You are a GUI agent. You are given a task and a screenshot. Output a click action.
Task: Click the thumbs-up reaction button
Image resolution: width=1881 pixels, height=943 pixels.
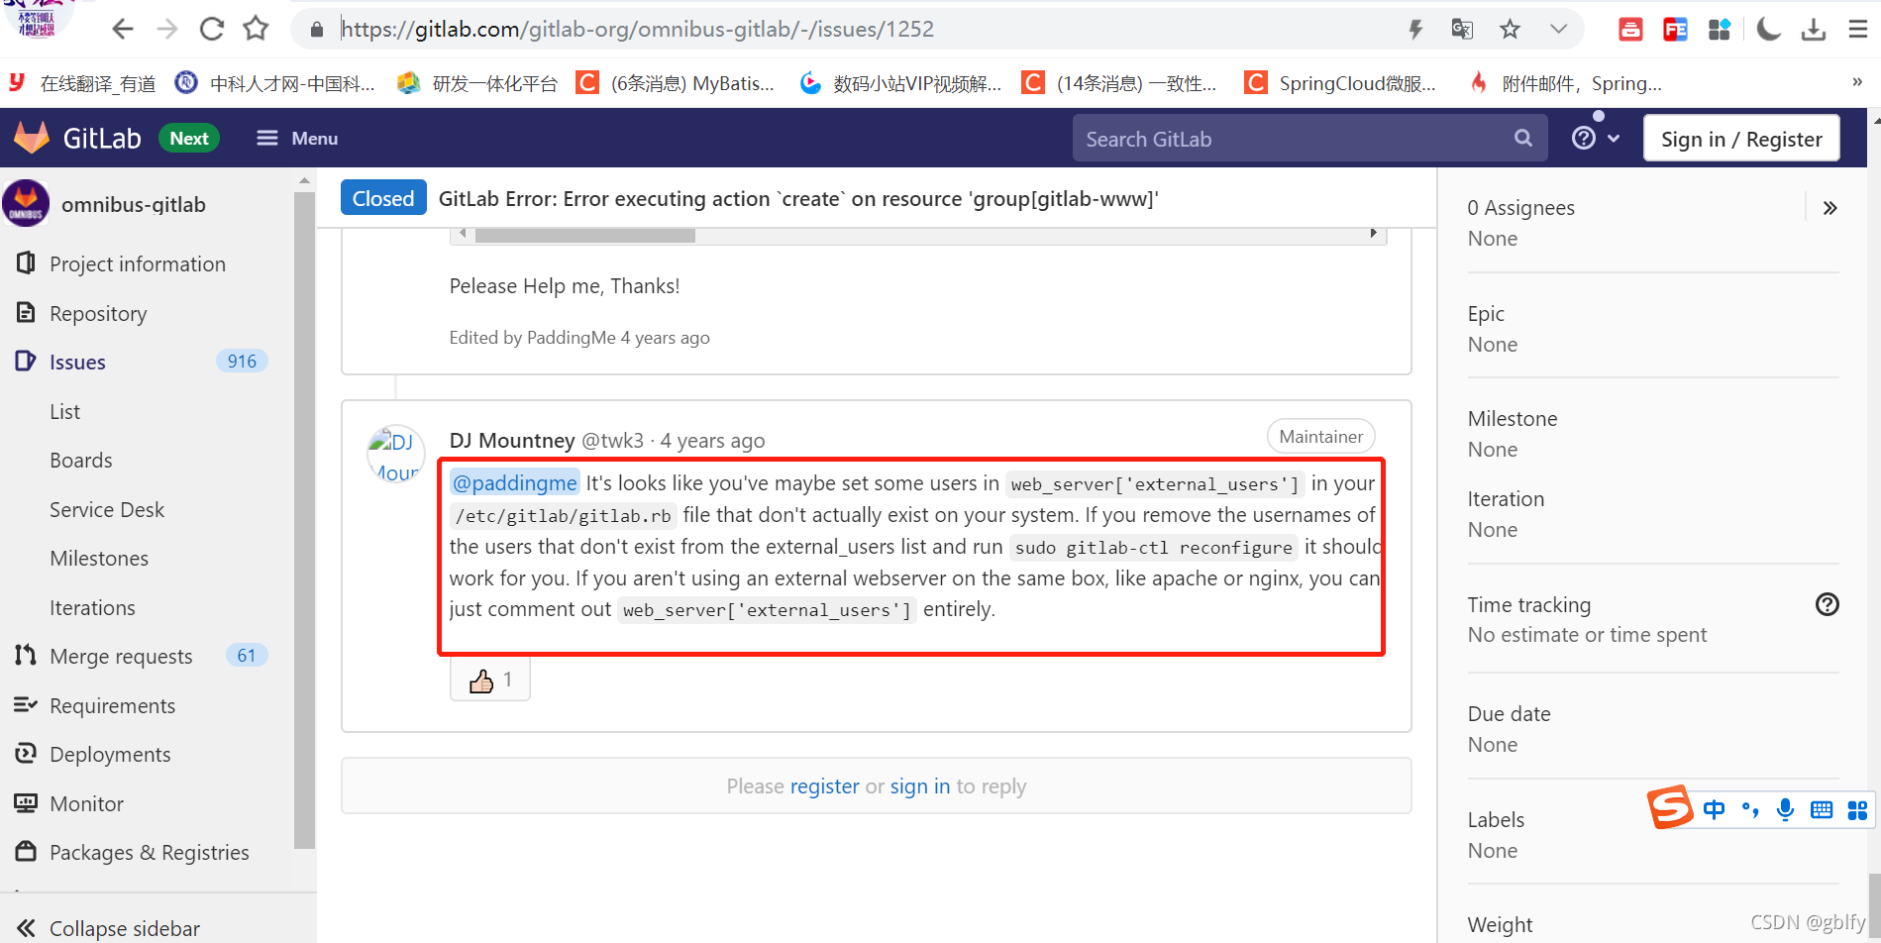[490, 680]
